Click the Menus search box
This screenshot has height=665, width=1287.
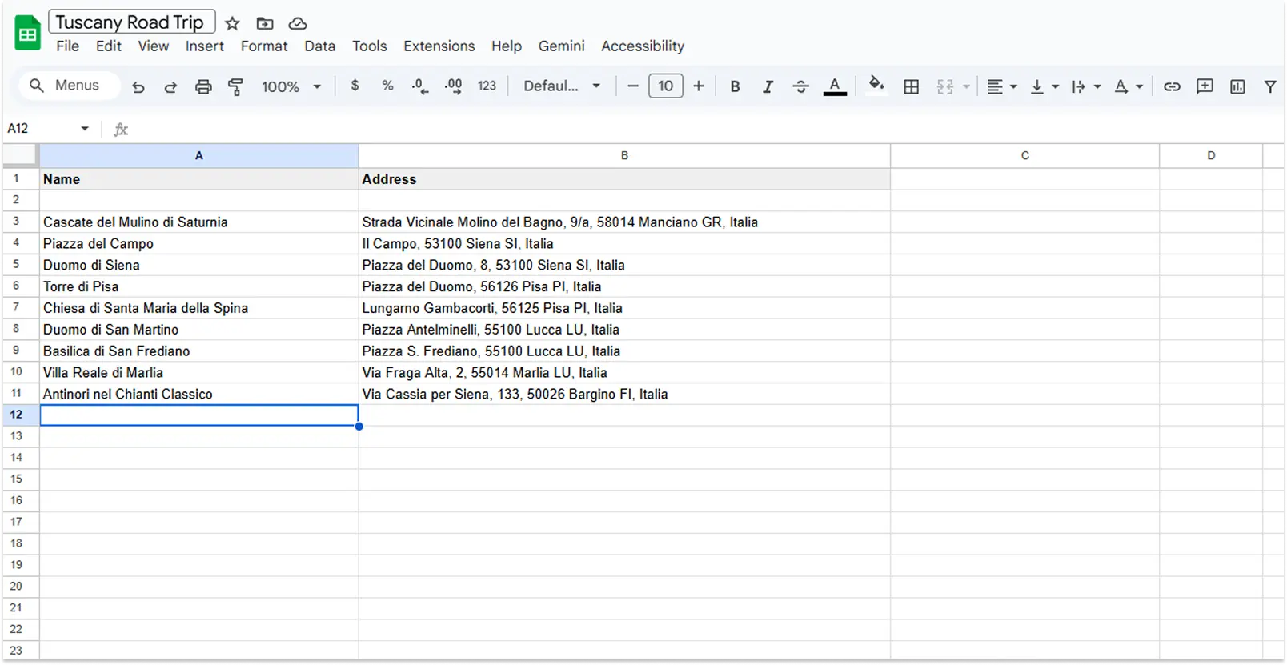tap(70, 85)
